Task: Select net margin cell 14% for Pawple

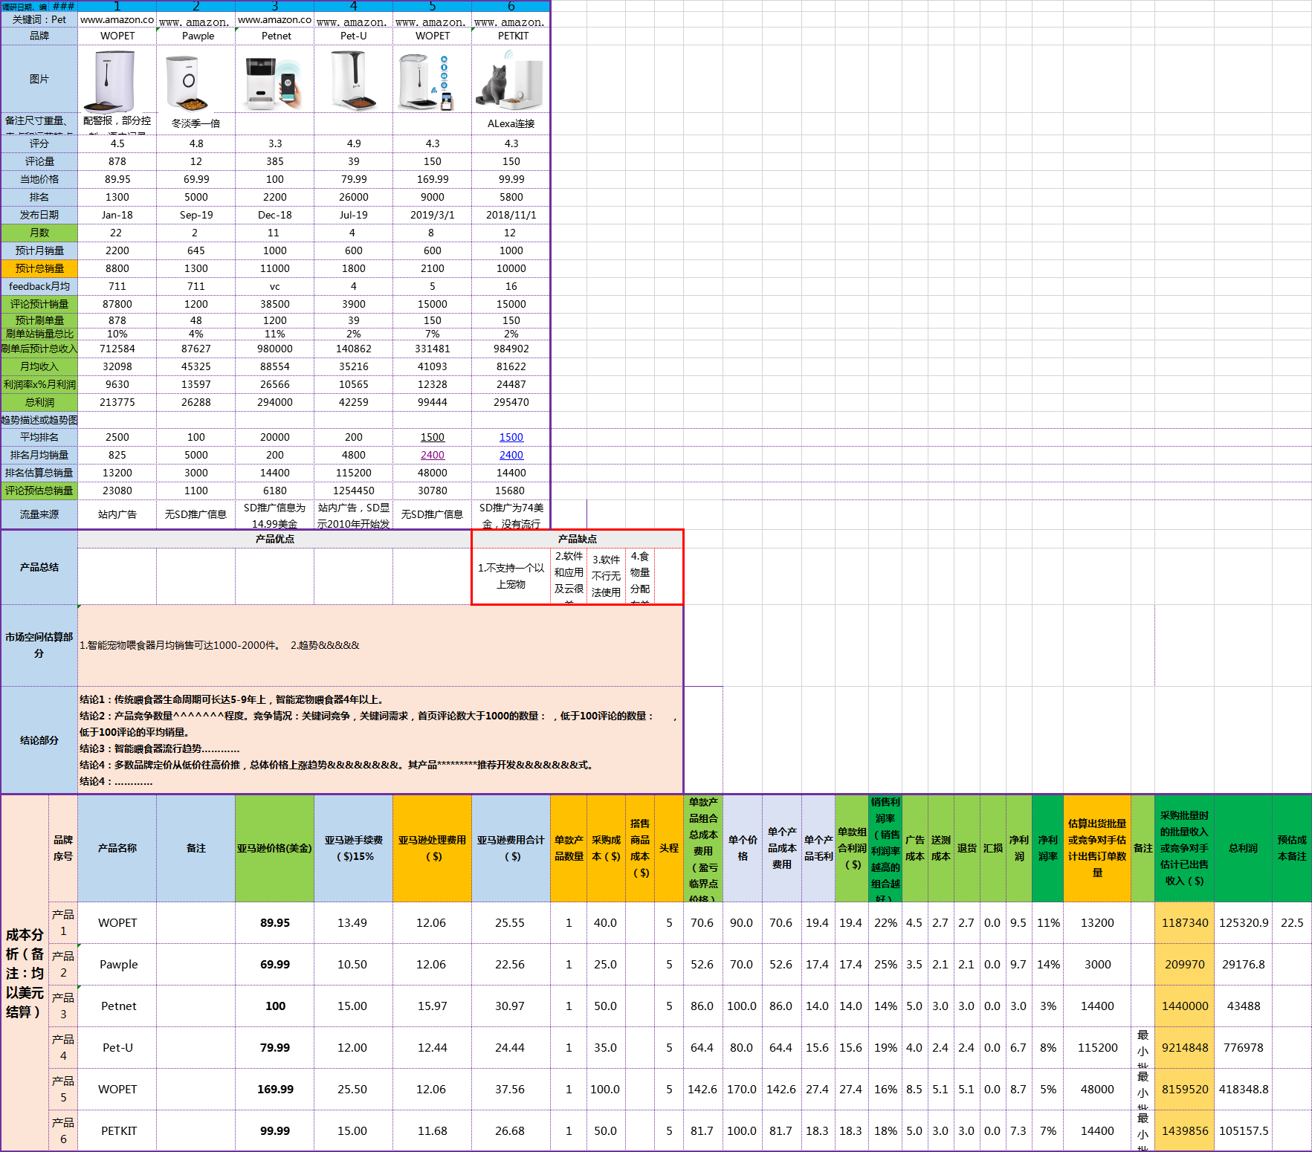Action: coord(1048,964)
